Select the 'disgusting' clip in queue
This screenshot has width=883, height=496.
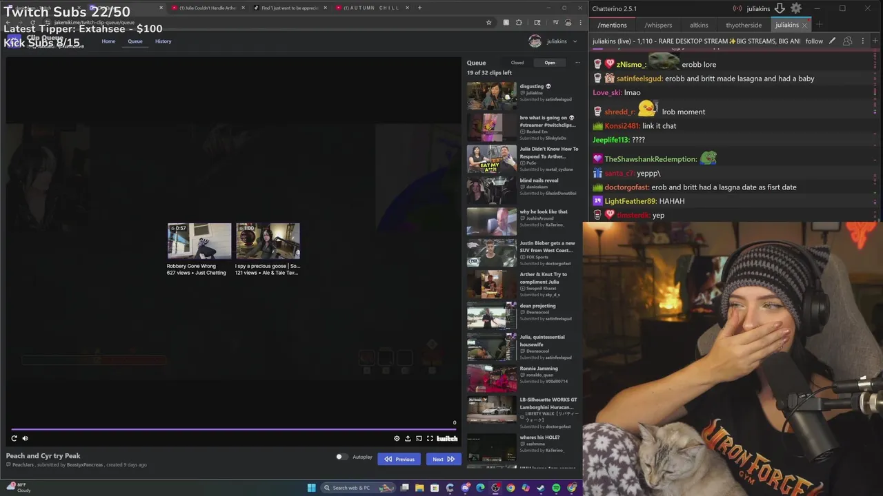[x=523, y=96]
